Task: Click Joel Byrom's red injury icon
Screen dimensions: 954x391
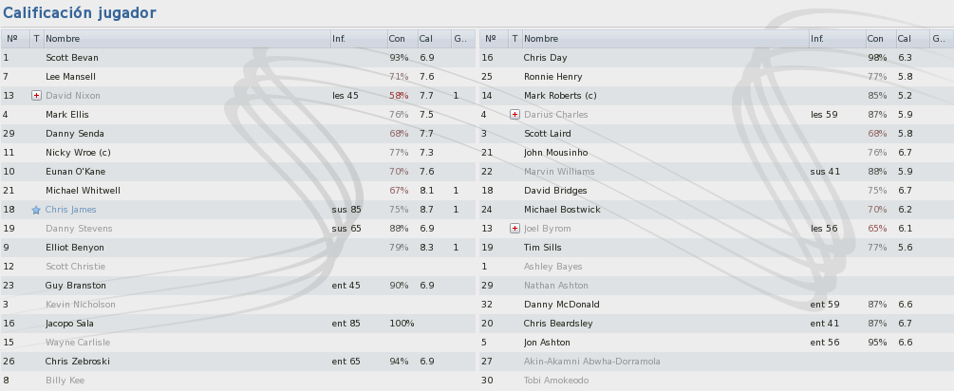Action: (x=514, y=229)
